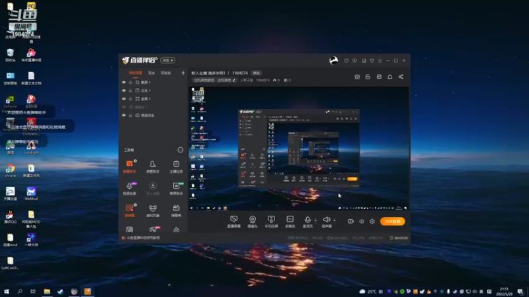Screen dimensions: 529x297
Task: Click the 麦克风 microphone icon
Action: click(x=307, y=220)
